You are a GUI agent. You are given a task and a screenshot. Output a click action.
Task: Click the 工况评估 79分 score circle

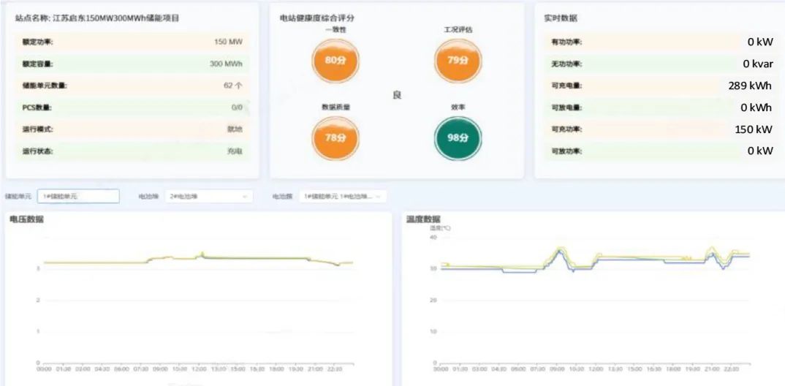458,61
